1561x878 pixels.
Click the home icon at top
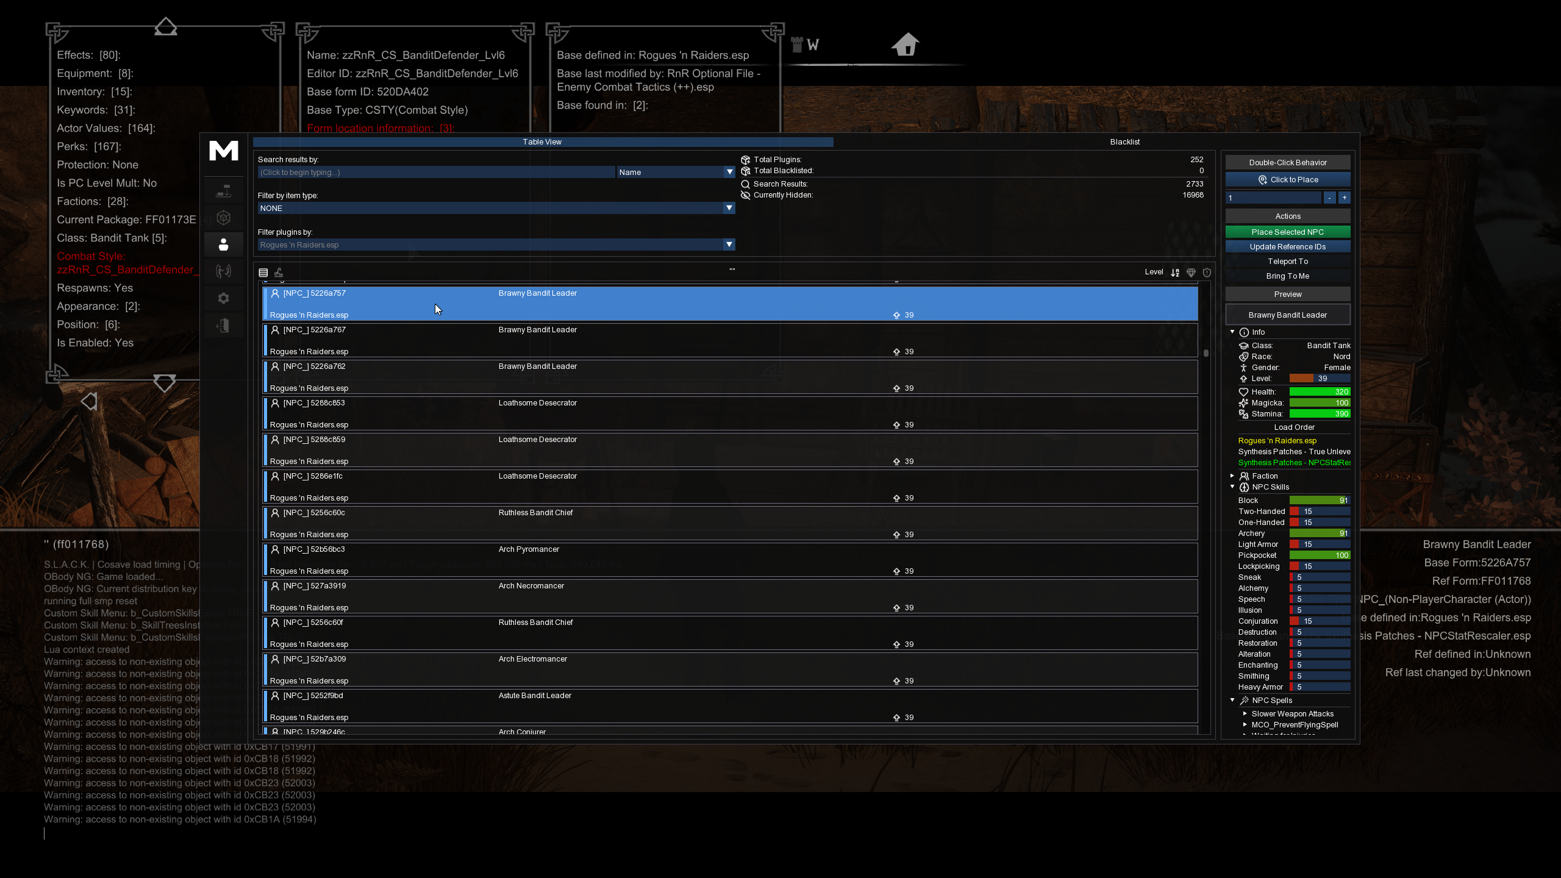905,45
